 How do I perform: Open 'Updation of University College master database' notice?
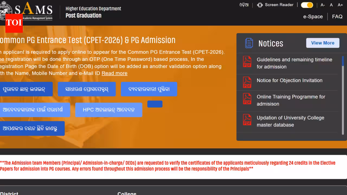(x=290, y=121)
